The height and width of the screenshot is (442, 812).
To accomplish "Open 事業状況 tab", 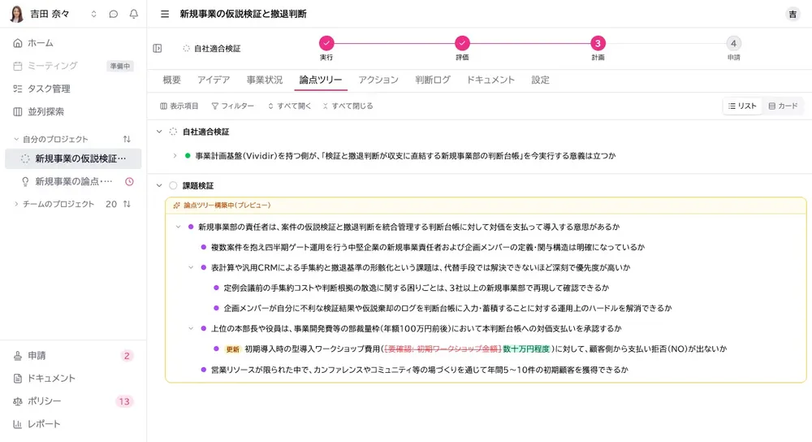I will pyautogui.click(x=265, y=80).
